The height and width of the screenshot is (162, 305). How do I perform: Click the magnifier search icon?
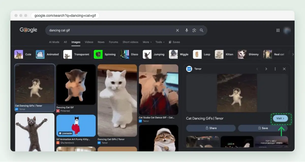(x=202, y=30)
